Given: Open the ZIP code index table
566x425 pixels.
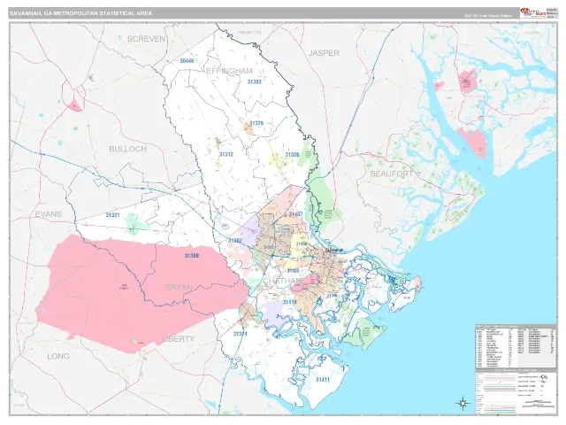Looking at the screenshot, I should coord(516,346).
